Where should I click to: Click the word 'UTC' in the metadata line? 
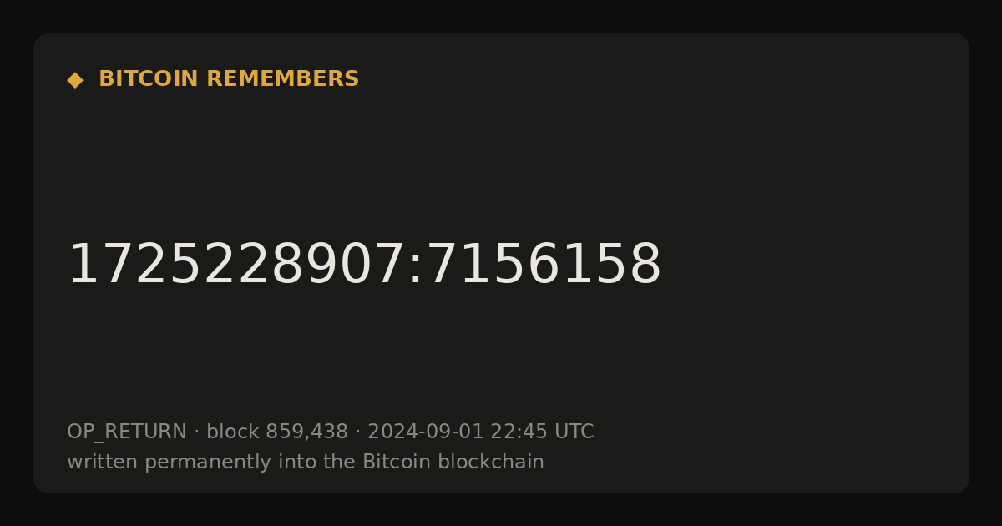574,432
